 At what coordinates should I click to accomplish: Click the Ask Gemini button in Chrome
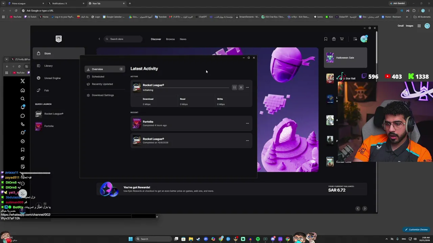397,3
